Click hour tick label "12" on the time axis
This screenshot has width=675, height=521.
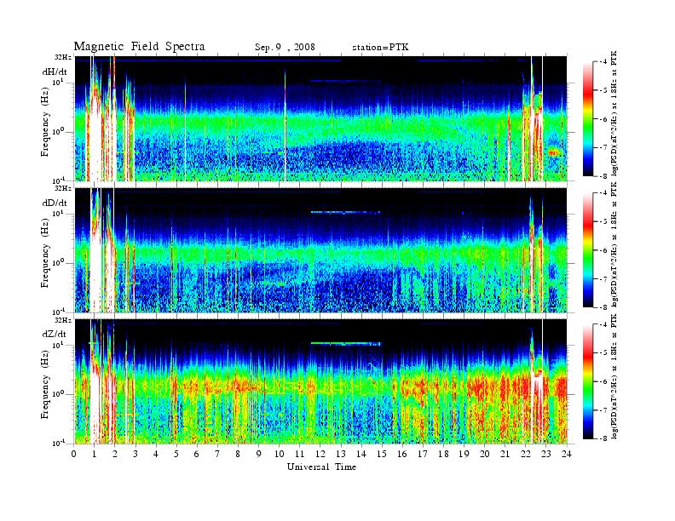pos(320,454)
